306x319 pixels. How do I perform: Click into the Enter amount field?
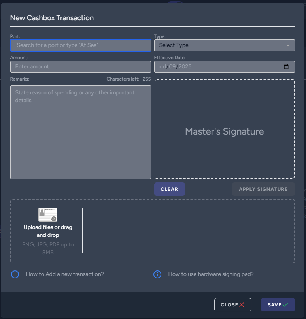tap(81, 67)
